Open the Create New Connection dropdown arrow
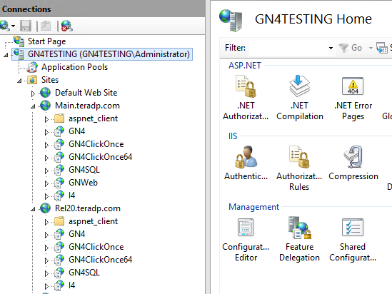Viewport: 392px width, 294px height. click(14, 26)
